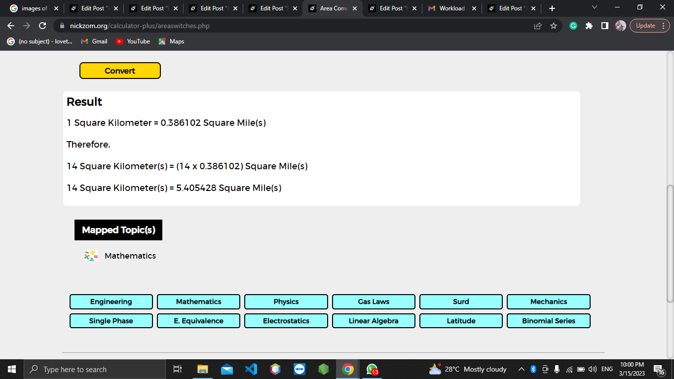Open the tab search chevron dropdown

coord(594,7)
